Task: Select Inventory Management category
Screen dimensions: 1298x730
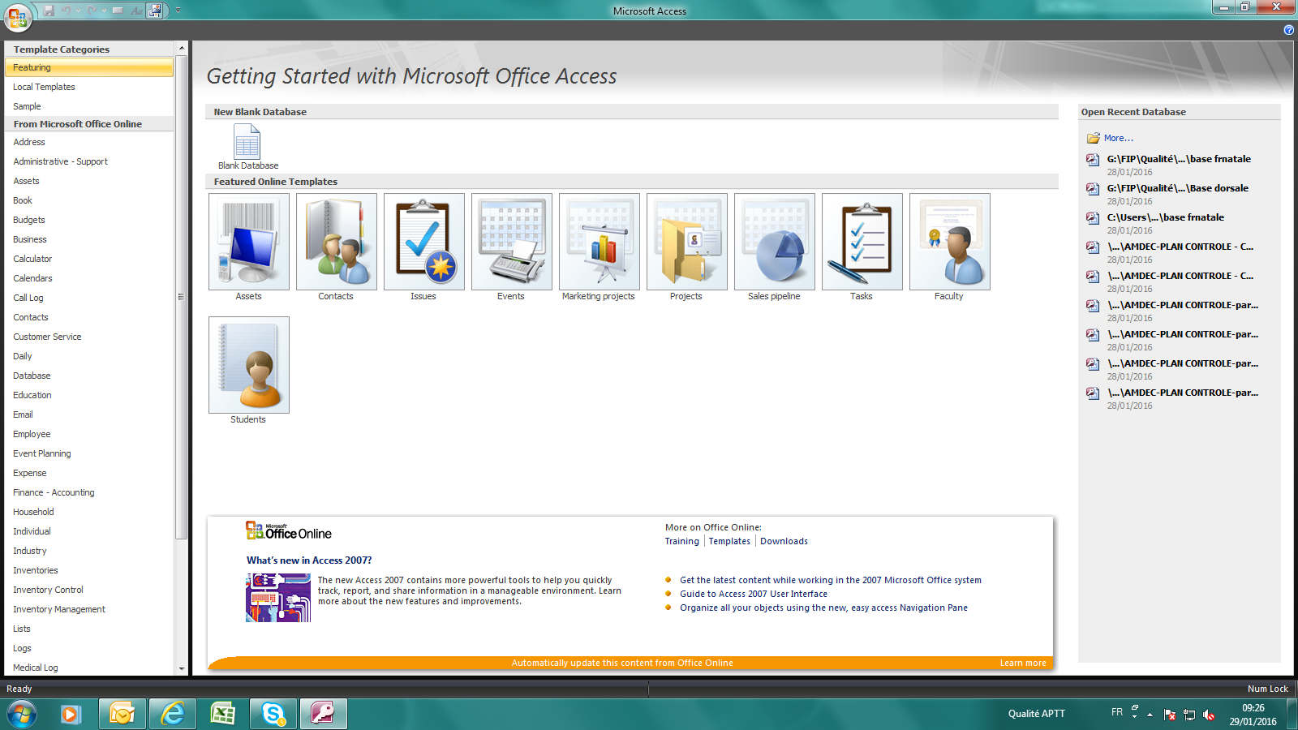Action: [x=59, y=609]
